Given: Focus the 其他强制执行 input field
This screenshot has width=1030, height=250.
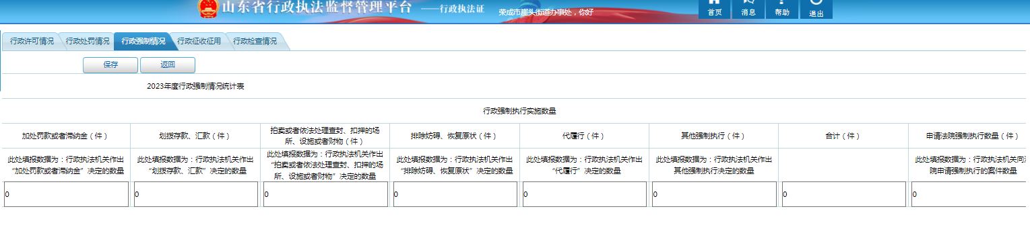Looking at the screenshot, I should point(714,194).
